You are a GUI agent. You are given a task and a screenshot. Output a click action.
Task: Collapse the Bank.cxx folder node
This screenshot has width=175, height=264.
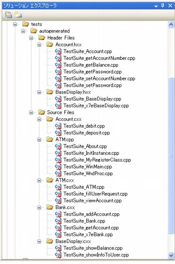(39, 208)
